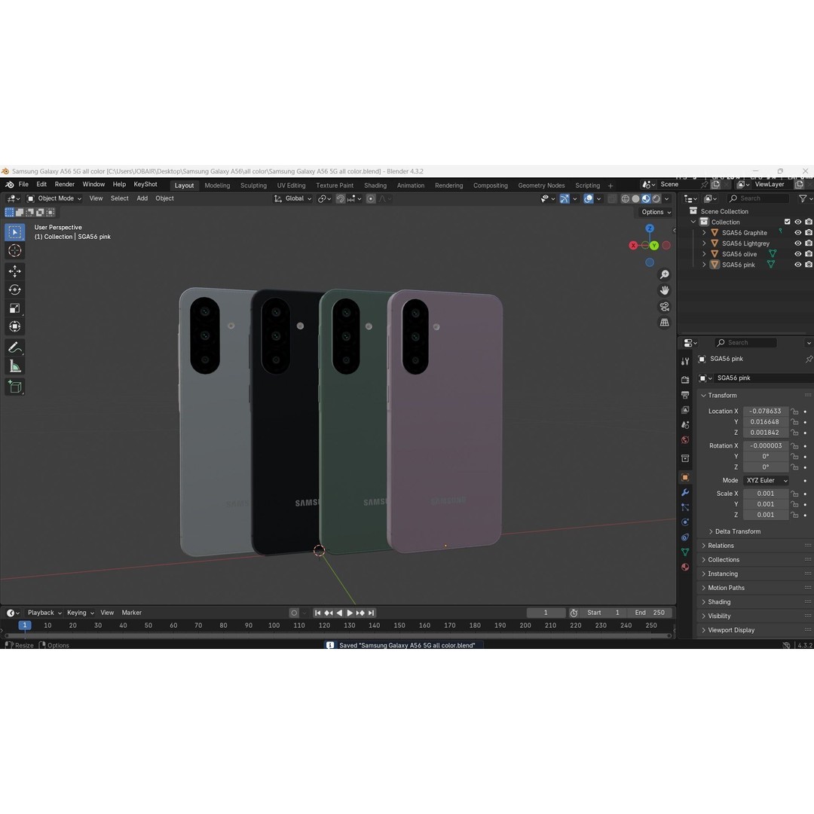This screenshot has height=814, width=814.
Task: Click the pan view hand icon
Action: tap(664, 291)
